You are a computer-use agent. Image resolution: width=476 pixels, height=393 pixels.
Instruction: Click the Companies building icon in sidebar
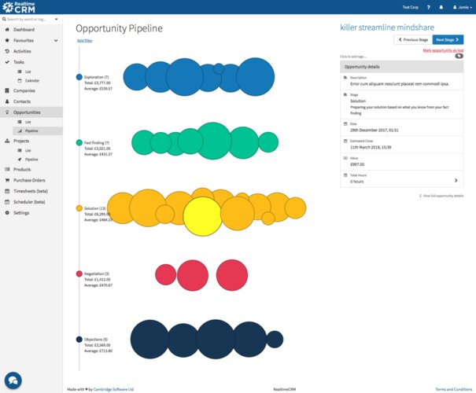pos(7,90)
